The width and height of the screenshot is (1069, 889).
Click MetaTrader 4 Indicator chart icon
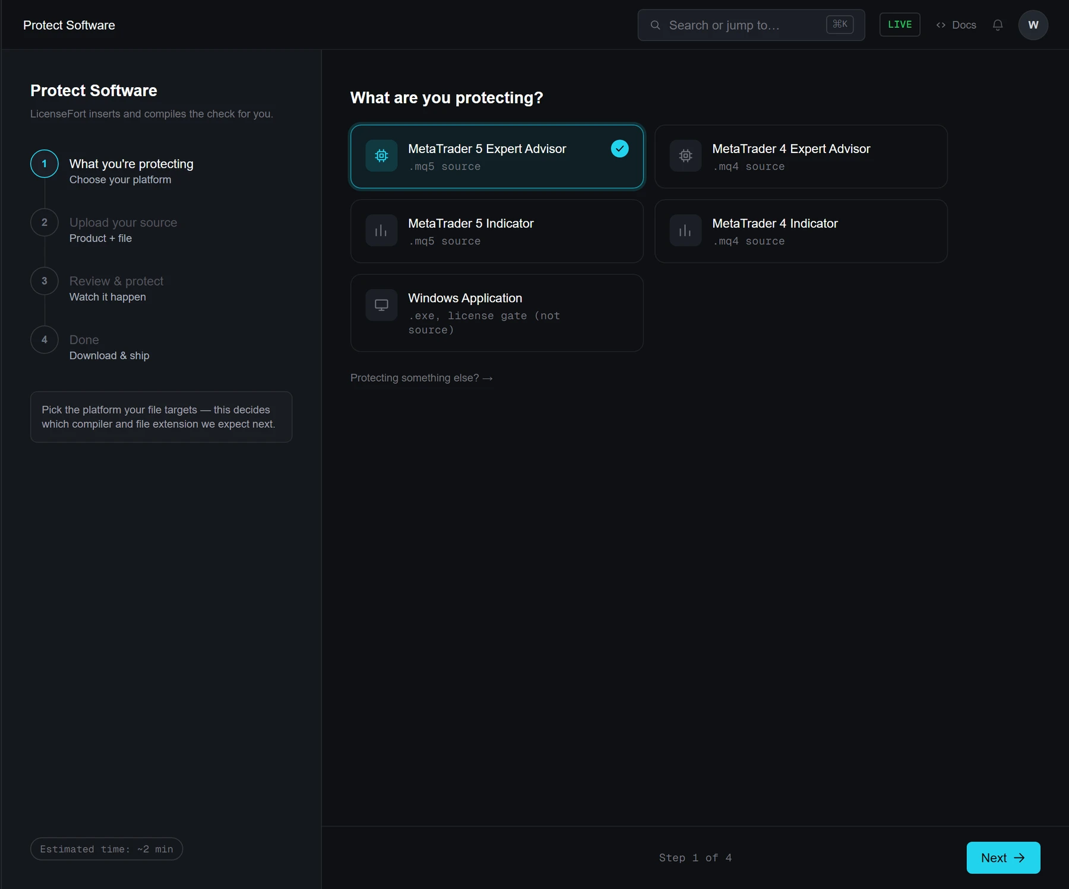coord(685,230)
